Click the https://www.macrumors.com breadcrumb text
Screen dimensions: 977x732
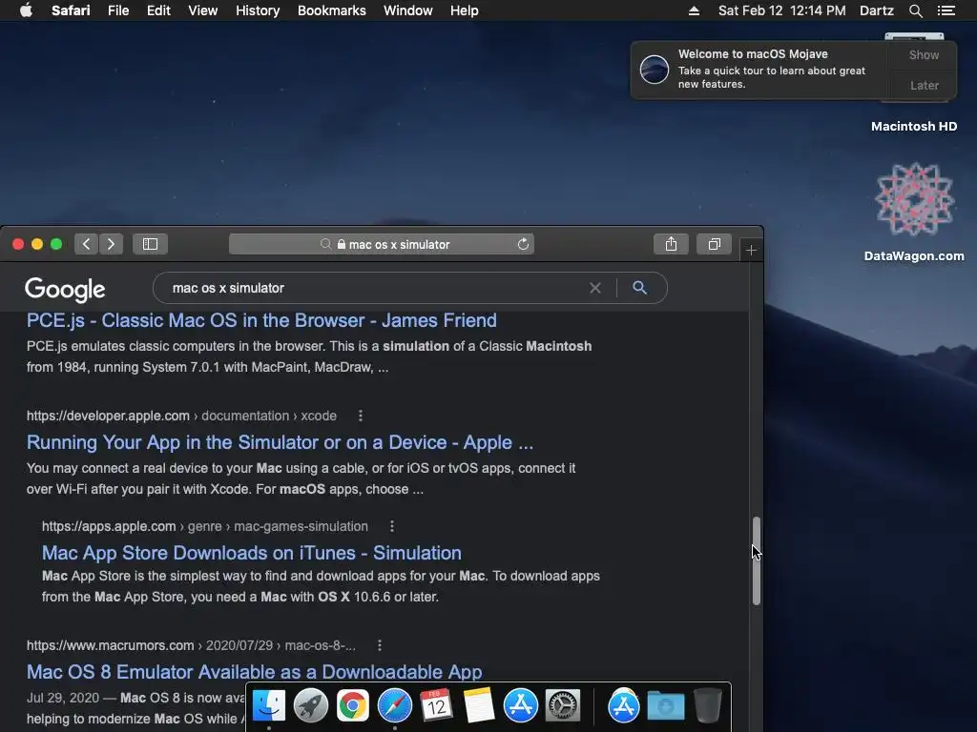coord(111,645)
